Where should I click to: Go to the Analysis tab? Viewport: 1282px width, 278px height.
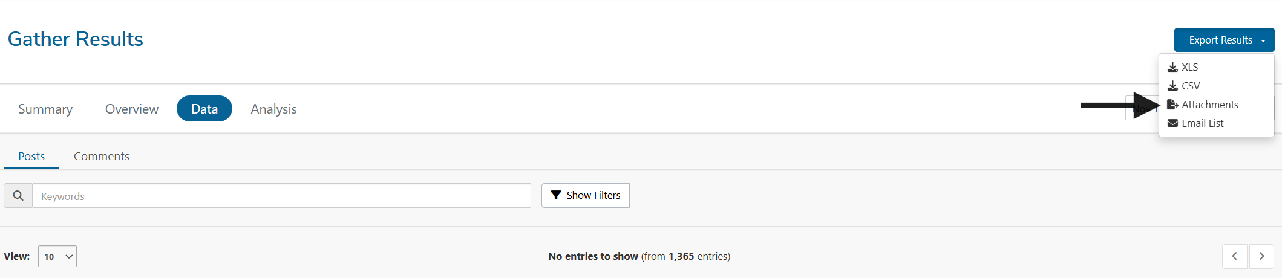pos(273,109)
